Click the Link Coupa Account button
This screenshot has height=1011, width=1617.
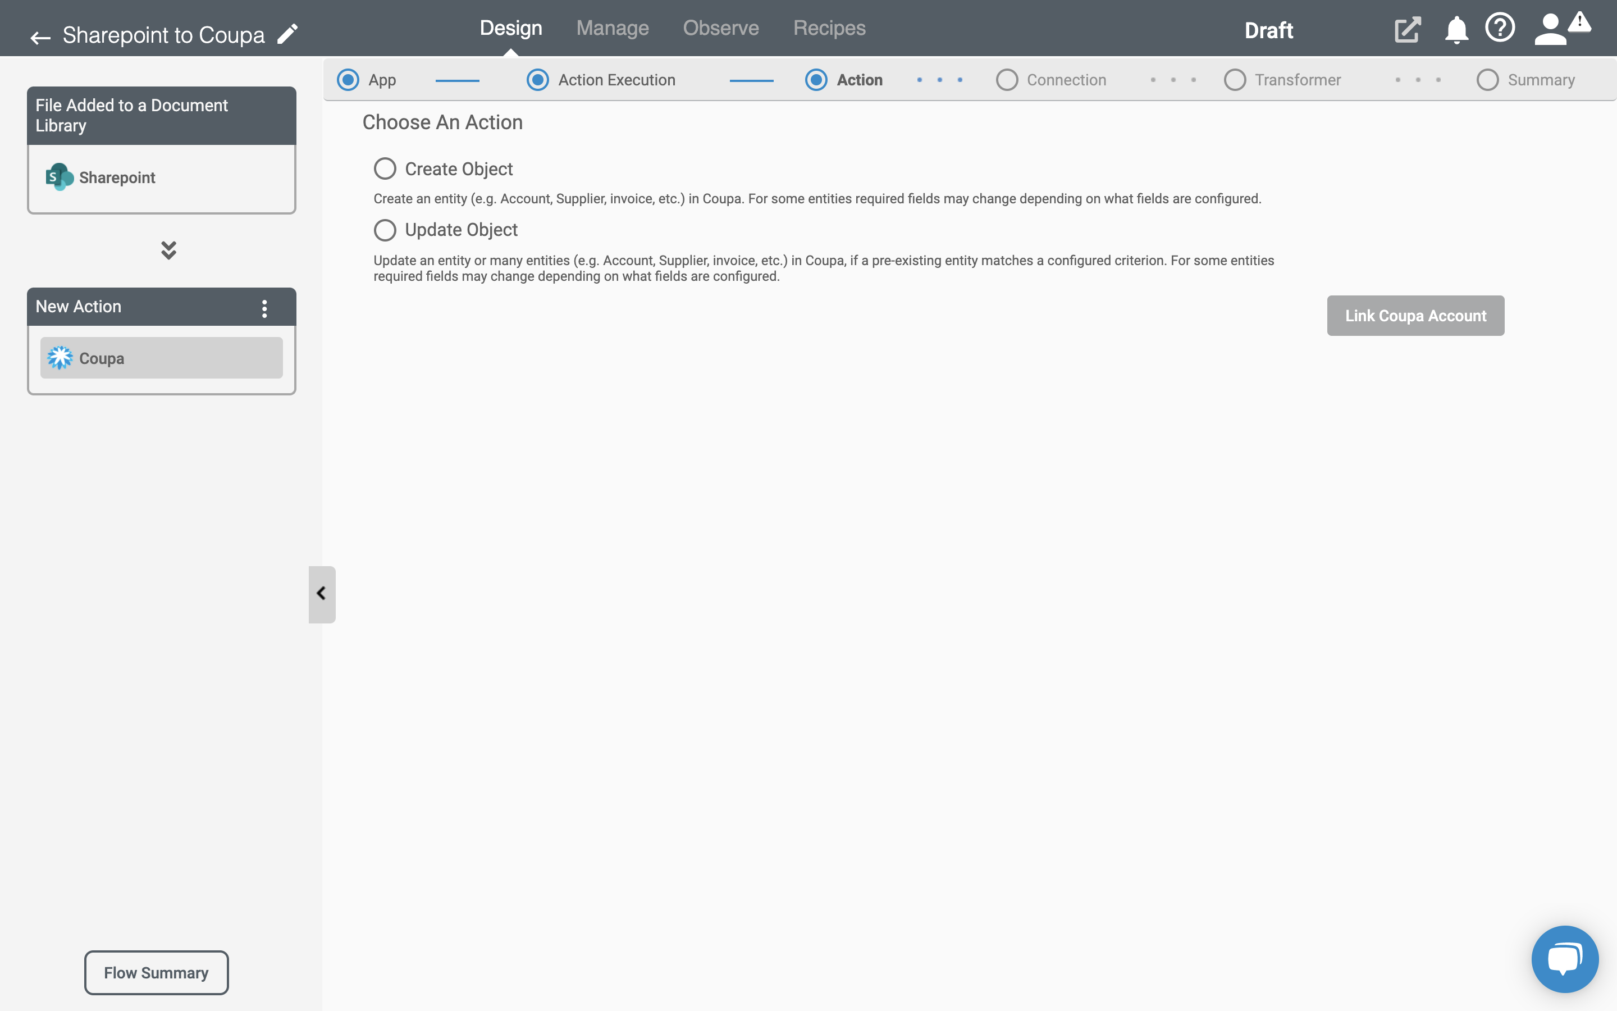point(1415,315)
